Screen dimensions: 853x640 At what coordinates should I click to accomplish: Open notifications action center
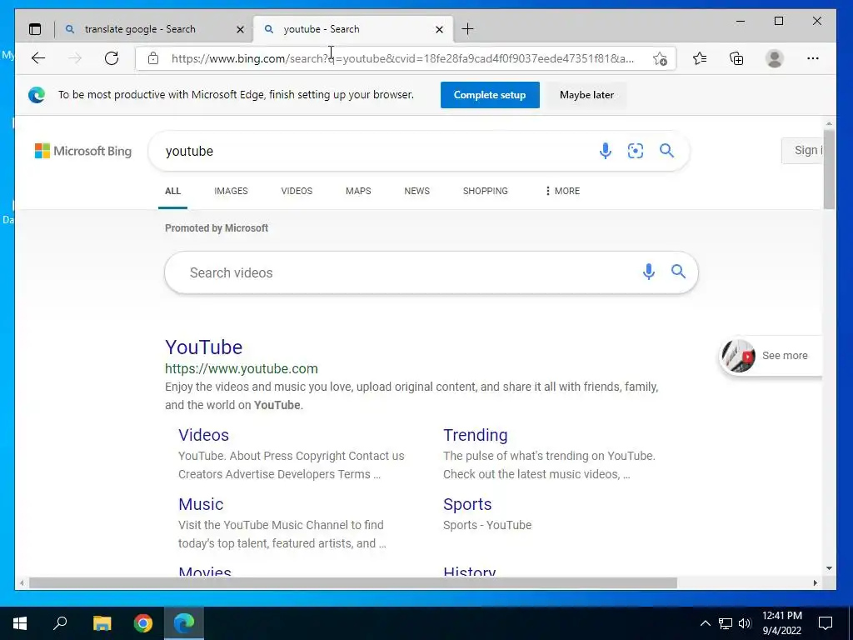tap(826, 623)
